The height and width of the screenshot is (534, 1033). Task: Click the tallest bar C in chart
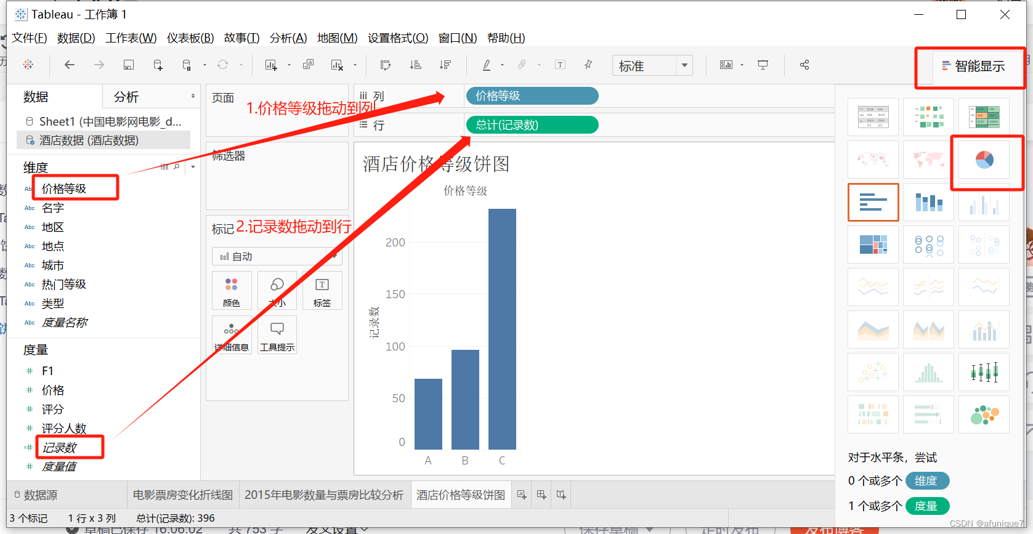pos(502,329)
